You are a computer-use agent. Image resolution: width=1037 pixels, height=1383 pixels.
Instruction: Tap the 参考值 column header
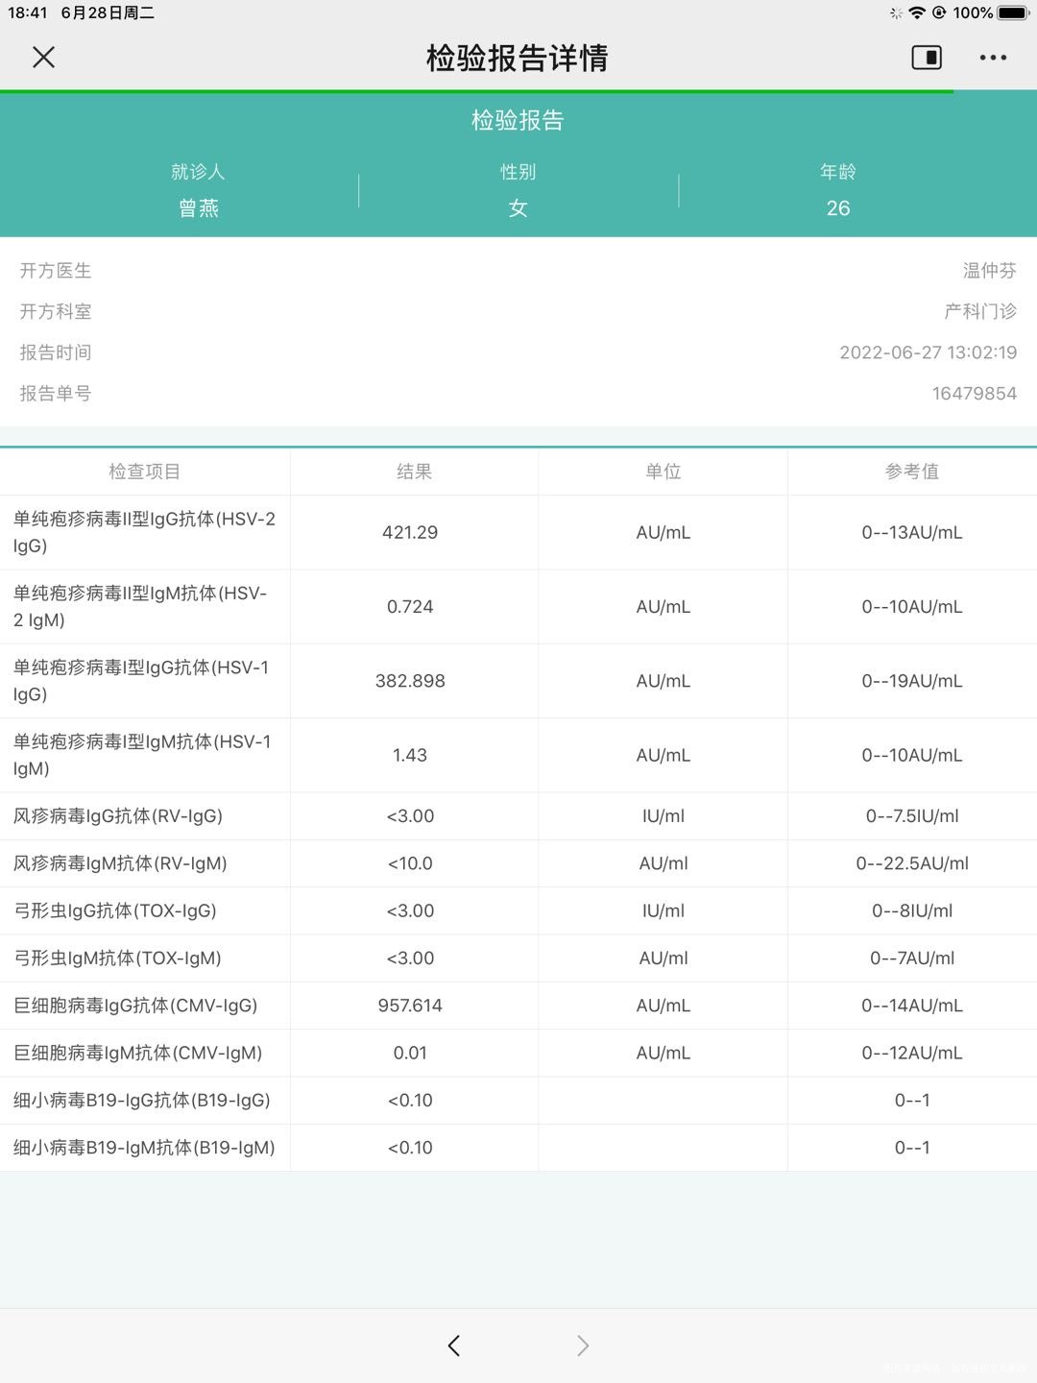pos(912,472)
